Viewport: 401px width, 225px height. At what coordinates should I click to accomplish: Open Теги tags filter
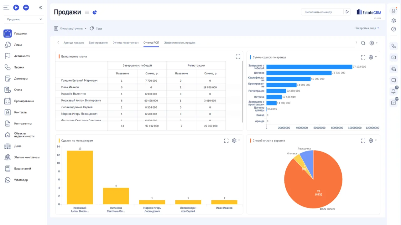[96, 28]
